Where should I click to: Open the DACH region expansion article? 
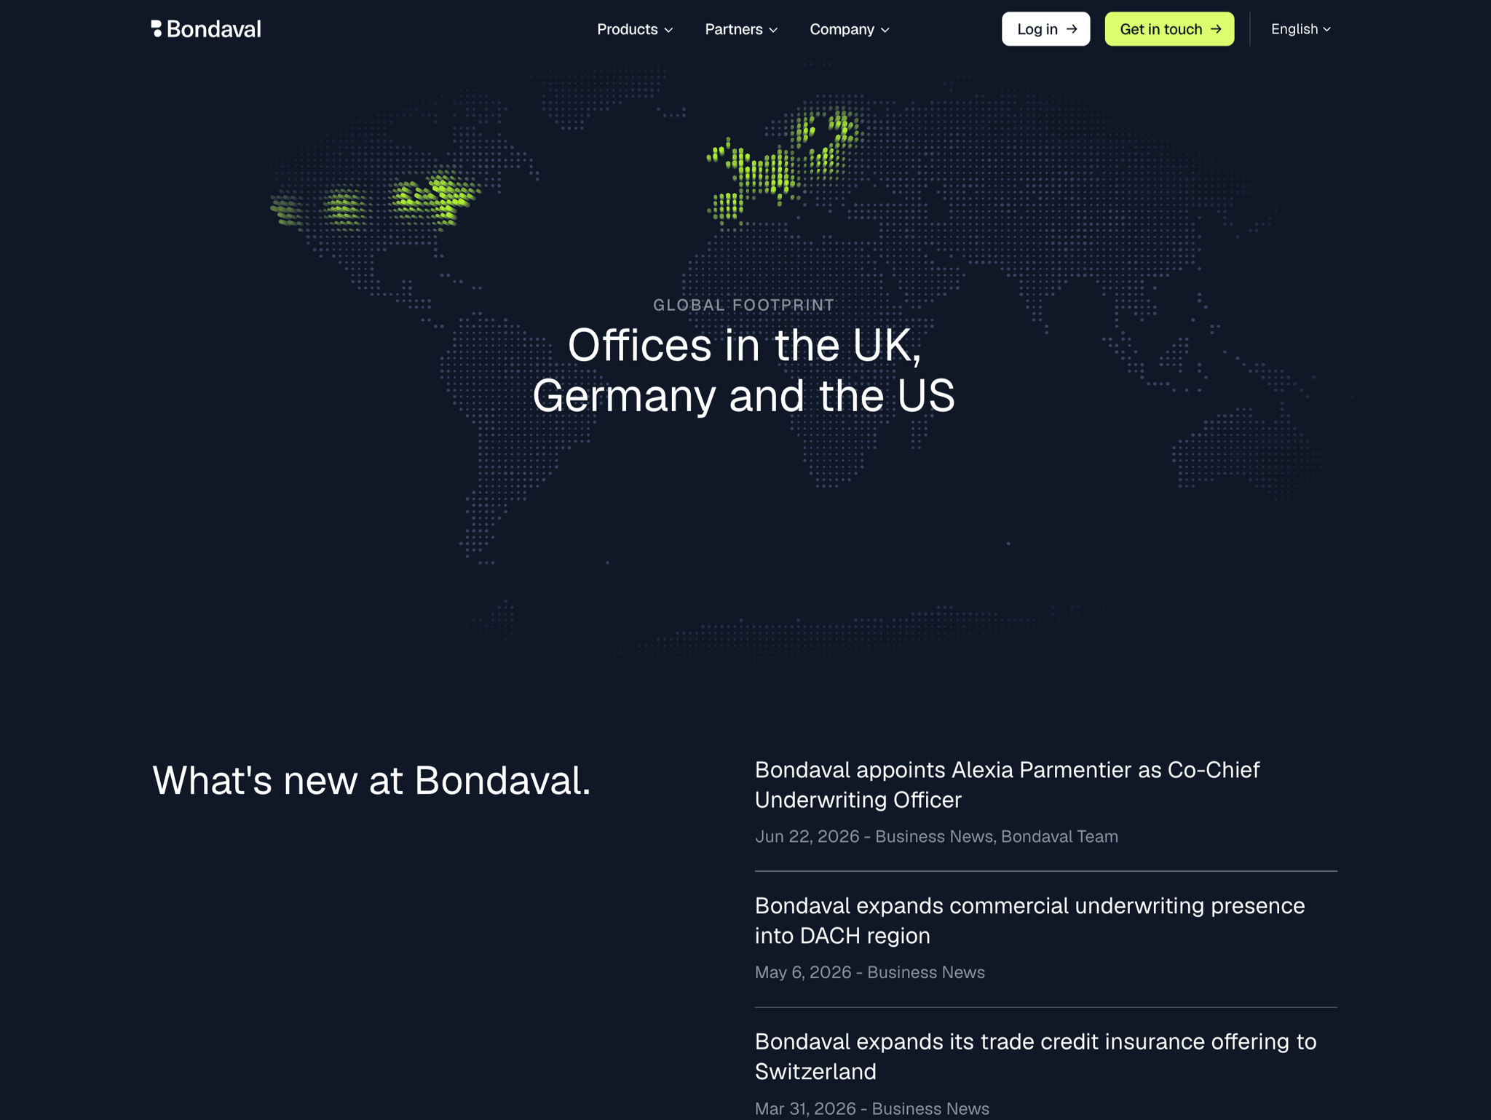(x=1029, y=921)
